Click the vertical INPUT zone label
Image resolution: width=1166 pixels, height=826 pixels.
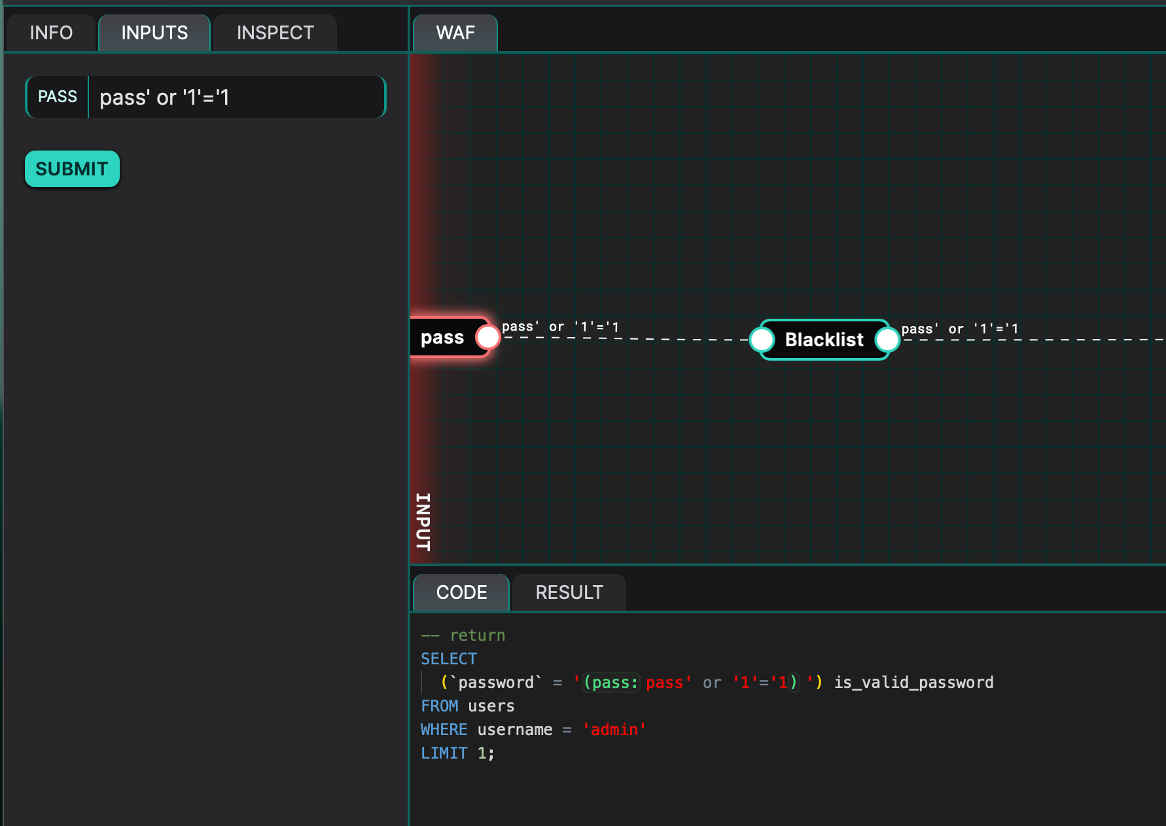point(423,522)
